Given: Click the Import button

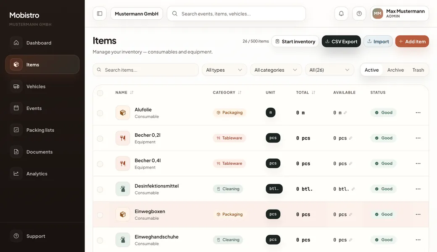Looking at the screenshot, I should [378, 42].
